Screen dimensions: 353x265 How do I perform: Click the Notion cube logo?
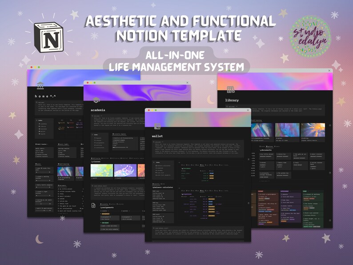[49, 37]
